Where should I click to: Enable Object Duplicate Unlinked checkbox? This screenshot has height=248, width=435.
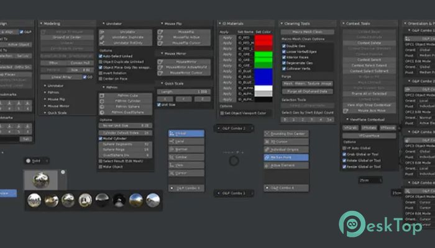[101, 62]
